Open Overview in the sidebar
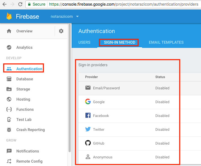The width and height of the screenshot is (201, 166). (24, 31)
